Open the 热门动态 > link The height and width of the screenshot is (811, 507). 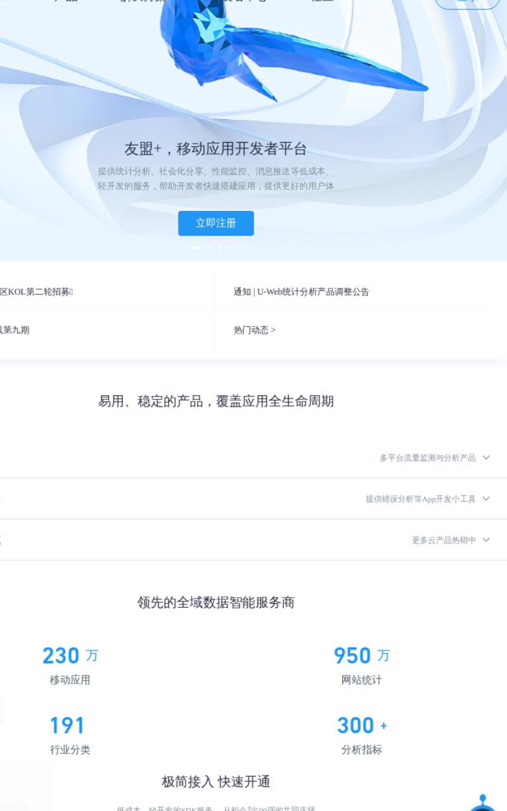click(x=254, y=330)
